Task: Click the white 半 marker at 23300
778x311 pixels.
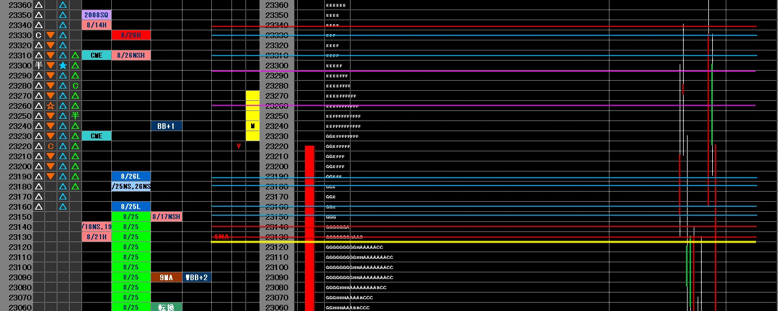Action: (x=38, y=66)
